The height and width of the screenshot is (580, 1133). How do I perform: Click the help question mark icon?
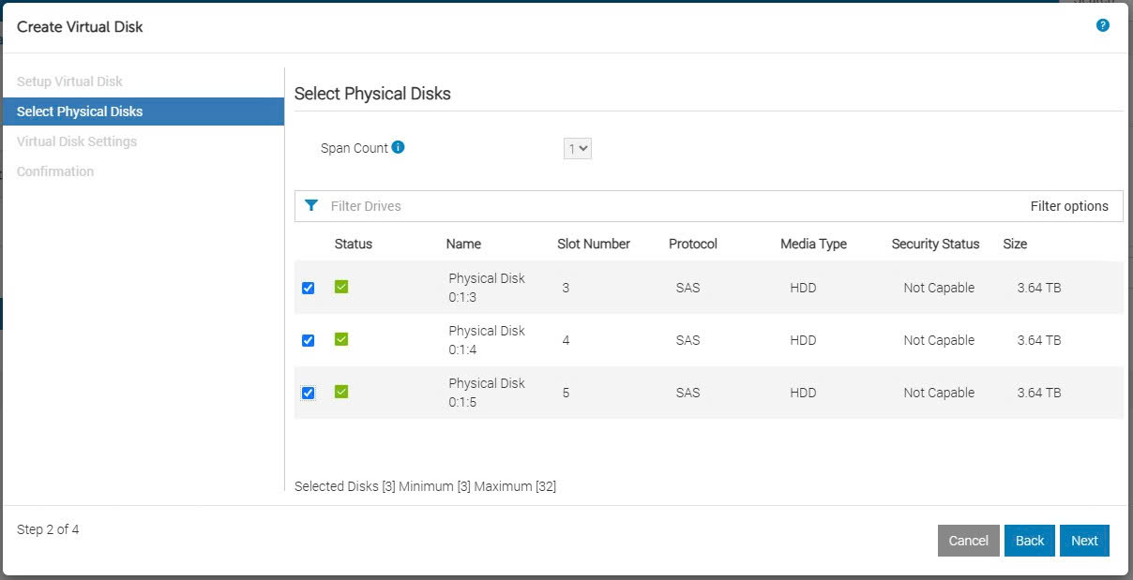(x=1102, y=25)
